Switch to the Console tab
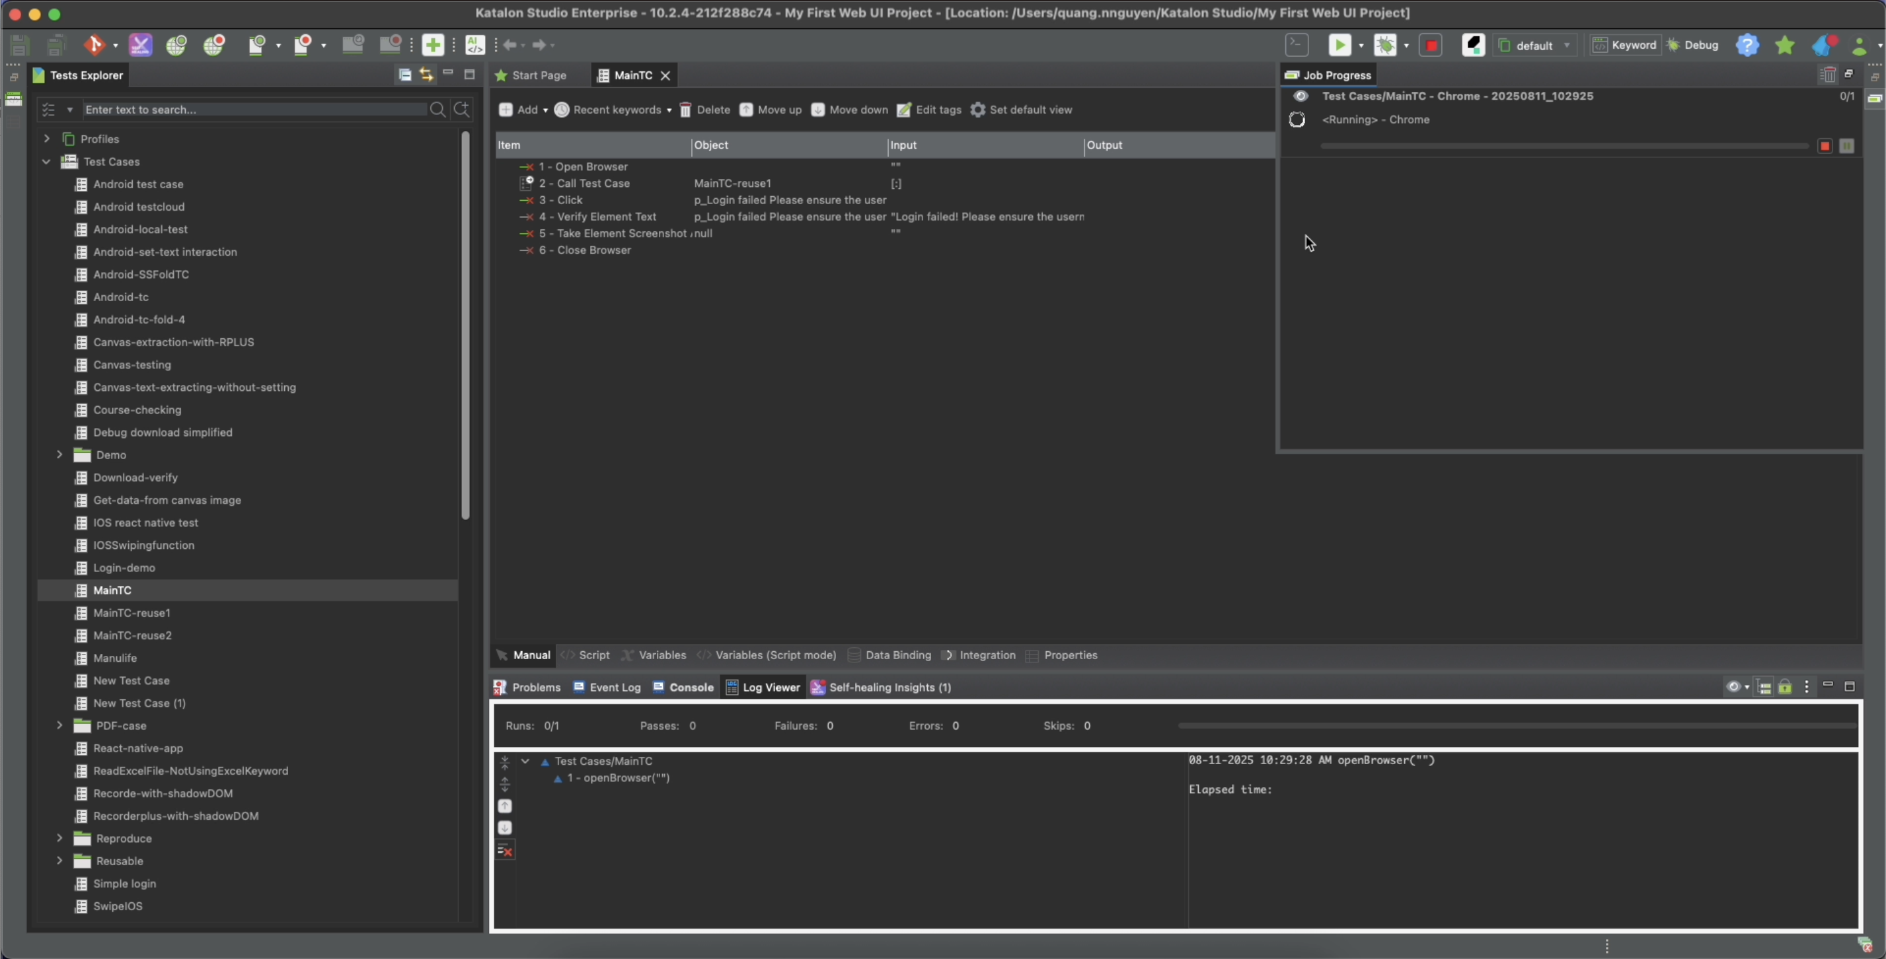The image size is (1886, 959). 683,688
